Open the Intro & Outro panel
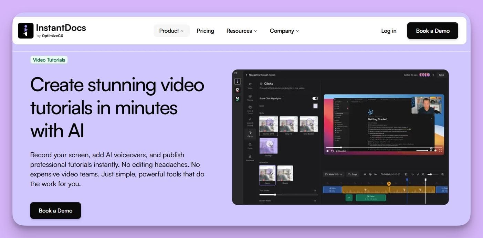Viewport: 483px width, 238px height. (x=250, y=109)
